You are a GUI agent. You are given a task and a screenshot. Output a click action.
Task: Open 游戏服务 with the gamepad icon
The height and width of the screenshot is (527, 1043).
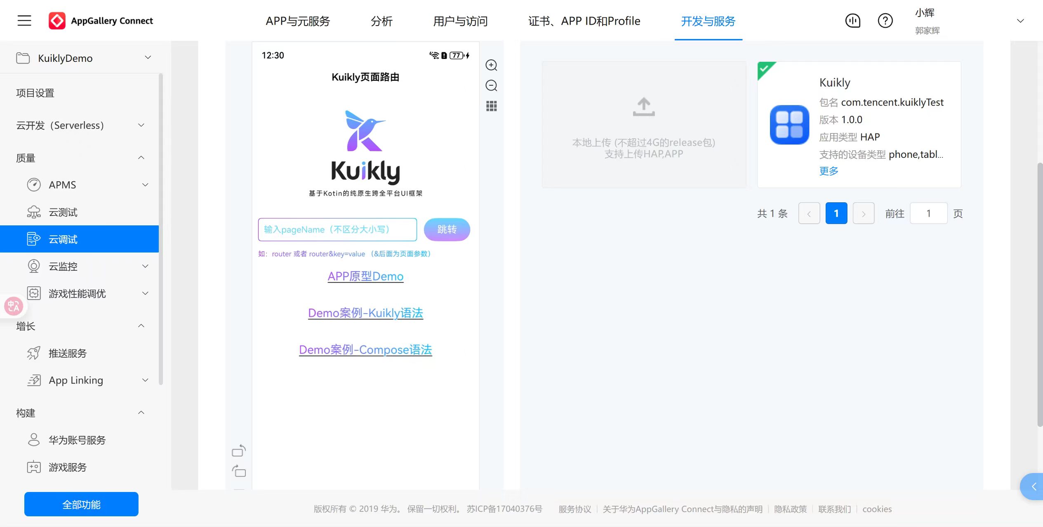(x=67, y=467)
